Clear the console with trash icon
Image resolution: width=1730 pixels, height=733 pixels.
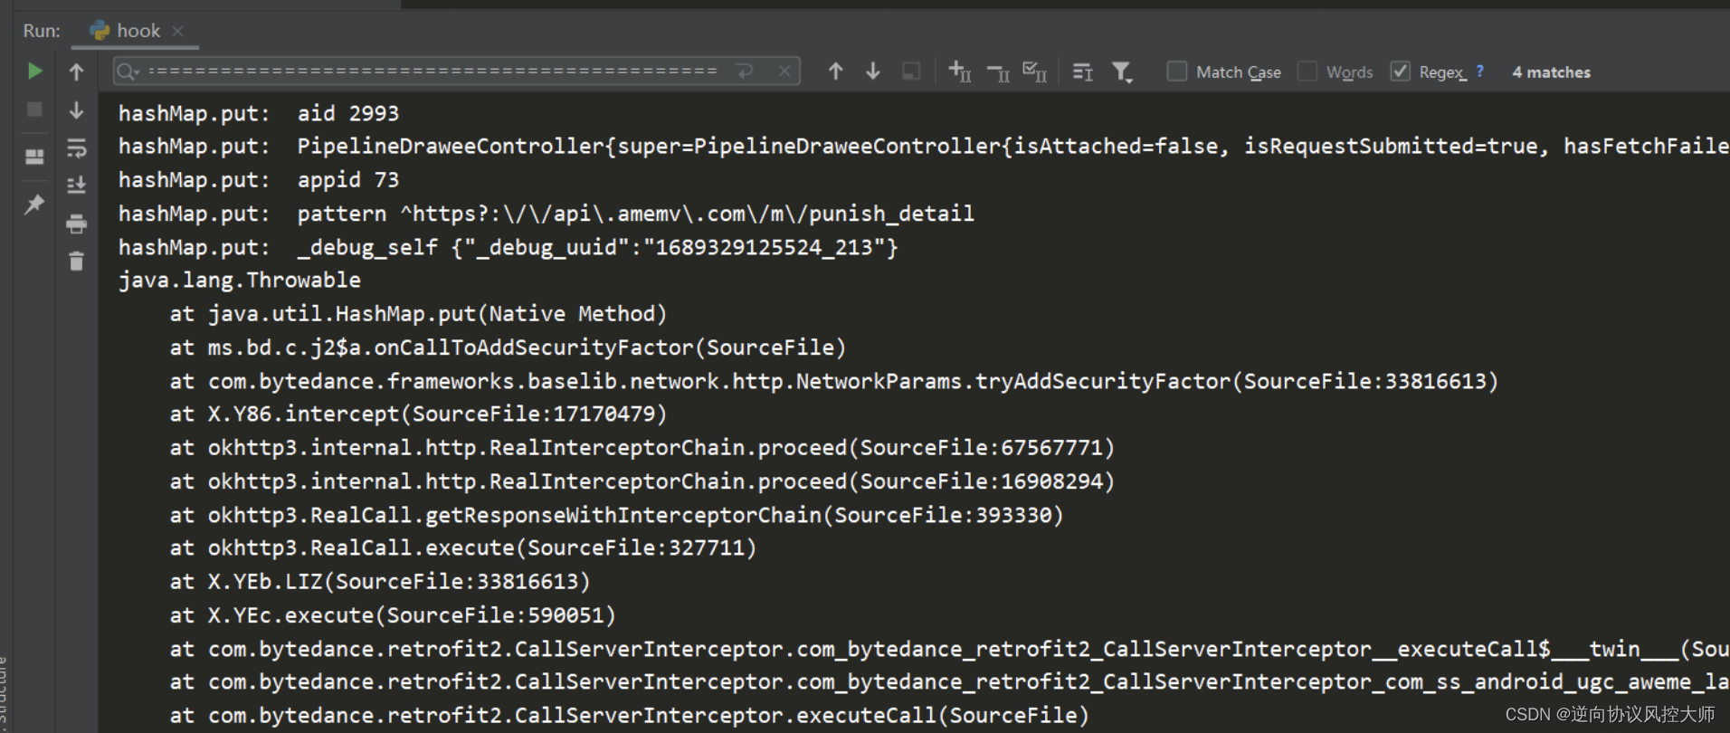pos(76,262)
